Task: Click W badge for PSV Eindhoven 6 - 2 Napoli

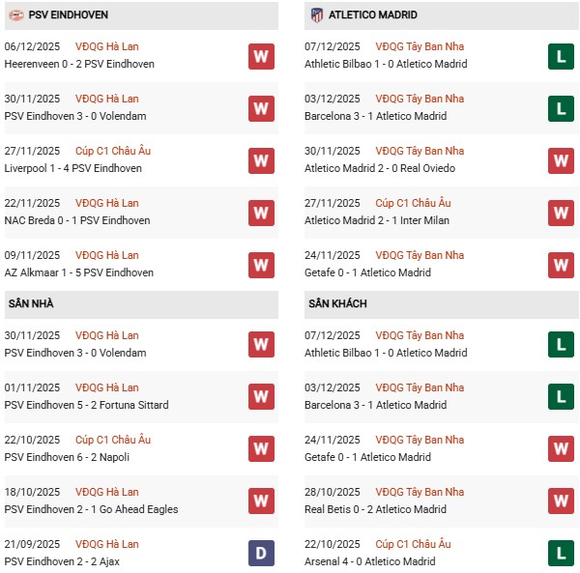Action: pyautogui.click(x=261, y=449)
